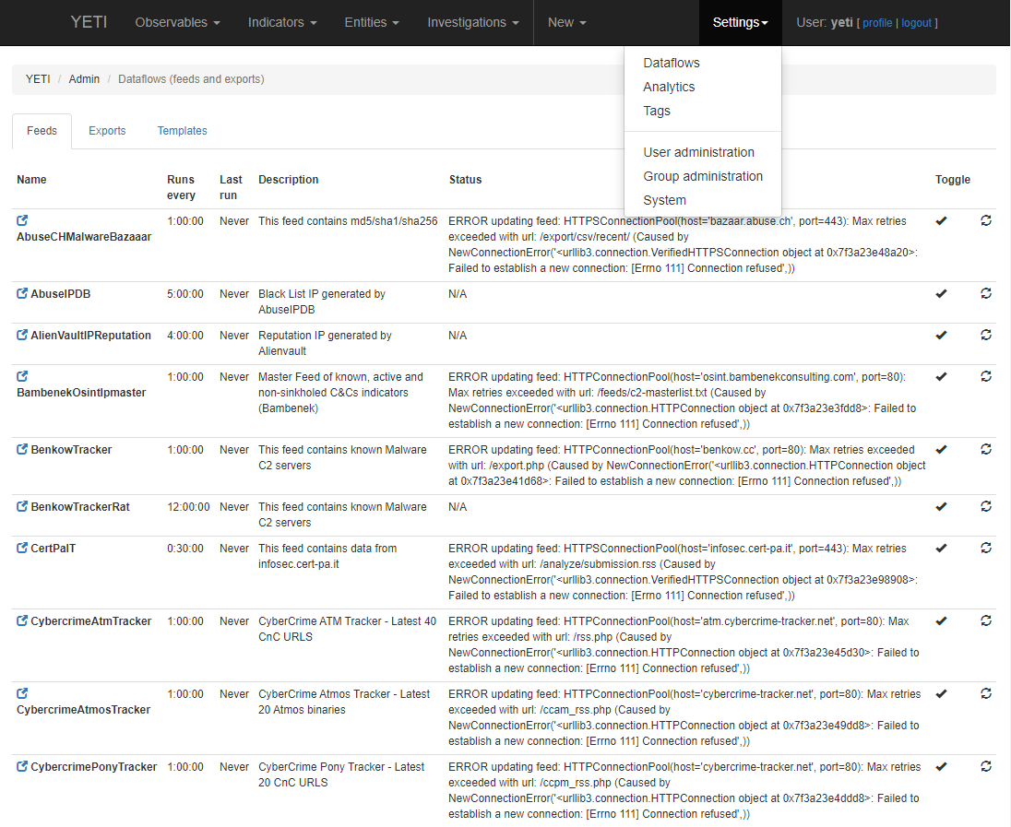
Task: Expand the Indicators dropdown
Action: [282, 22]
